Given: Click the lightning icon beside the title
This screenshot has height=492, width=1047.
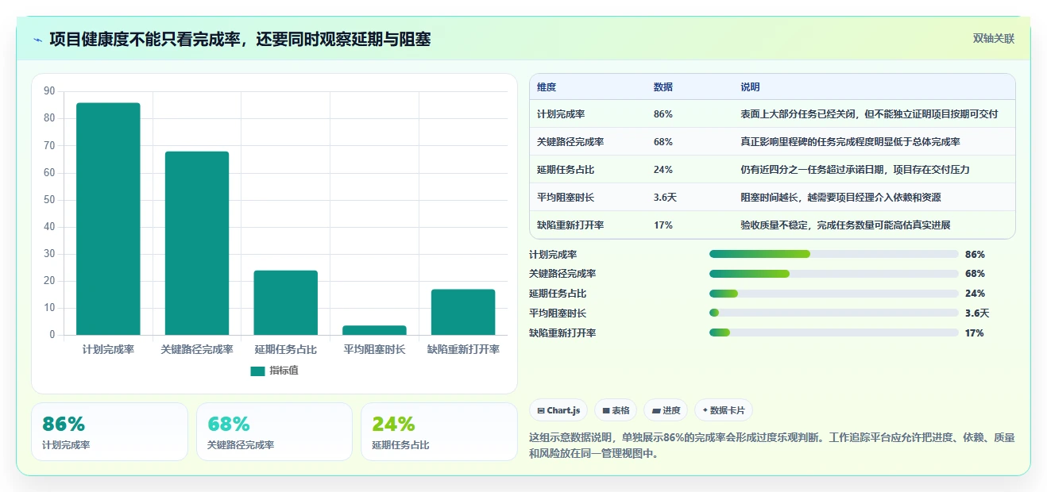Looking at the screenshot, I should click(38, 40).
